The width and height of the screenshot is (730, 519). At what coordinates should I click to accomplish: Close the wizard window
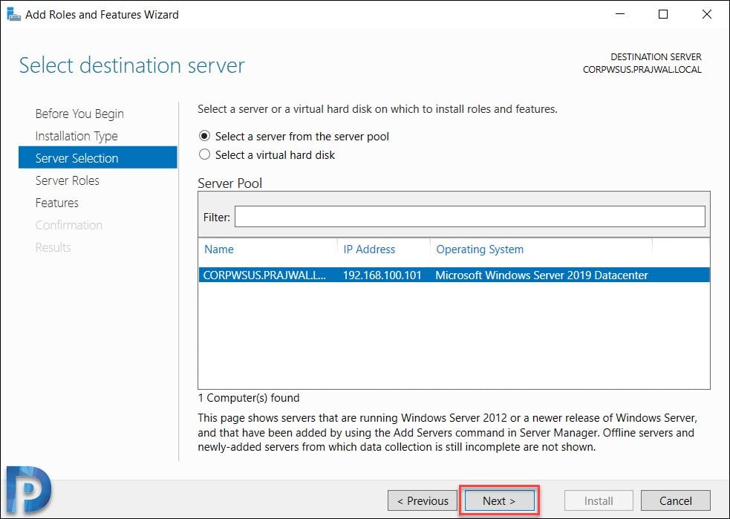[707, 14]
